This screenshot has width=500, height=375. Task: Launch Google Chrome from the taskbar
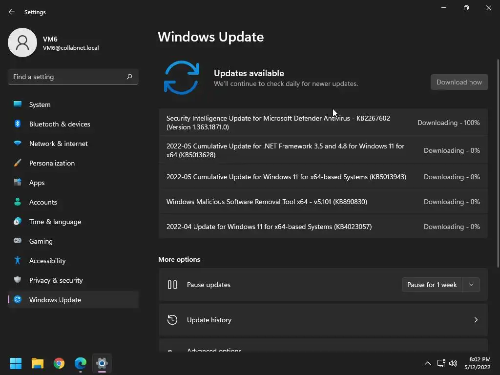click(x=59, y=363)
